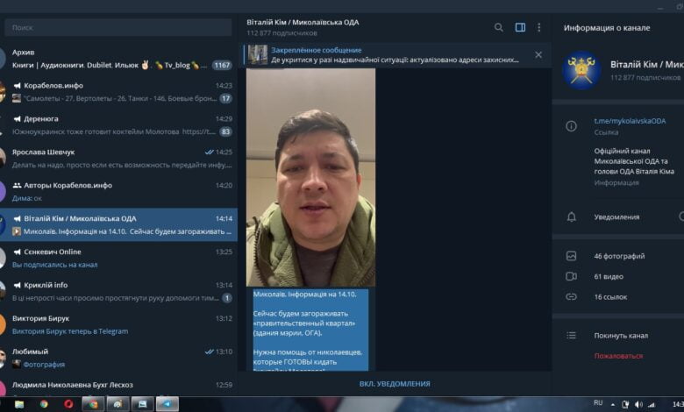Screen dimensions: 684x412
Task: Open the t.me/mykolaivskaODA channel link
Action: pyautogui.click(x=630, y=121)
